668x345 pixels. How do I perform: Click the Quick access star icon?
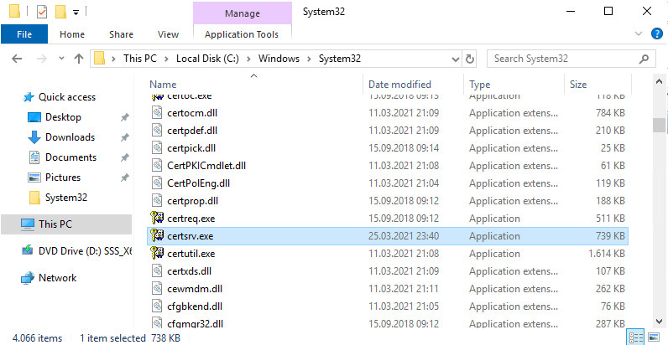pyautogui.click(x=29, y=97)
